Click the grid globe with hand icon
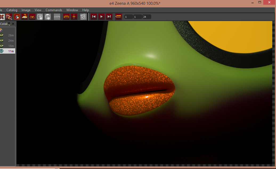Image resolution: width=276 pixels, height=169 pixels. [40, 17]
